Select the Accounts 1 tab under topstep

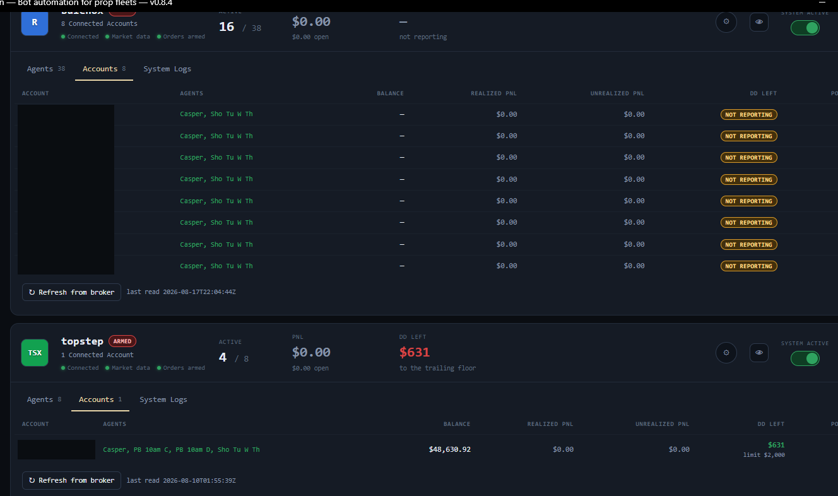100,399
